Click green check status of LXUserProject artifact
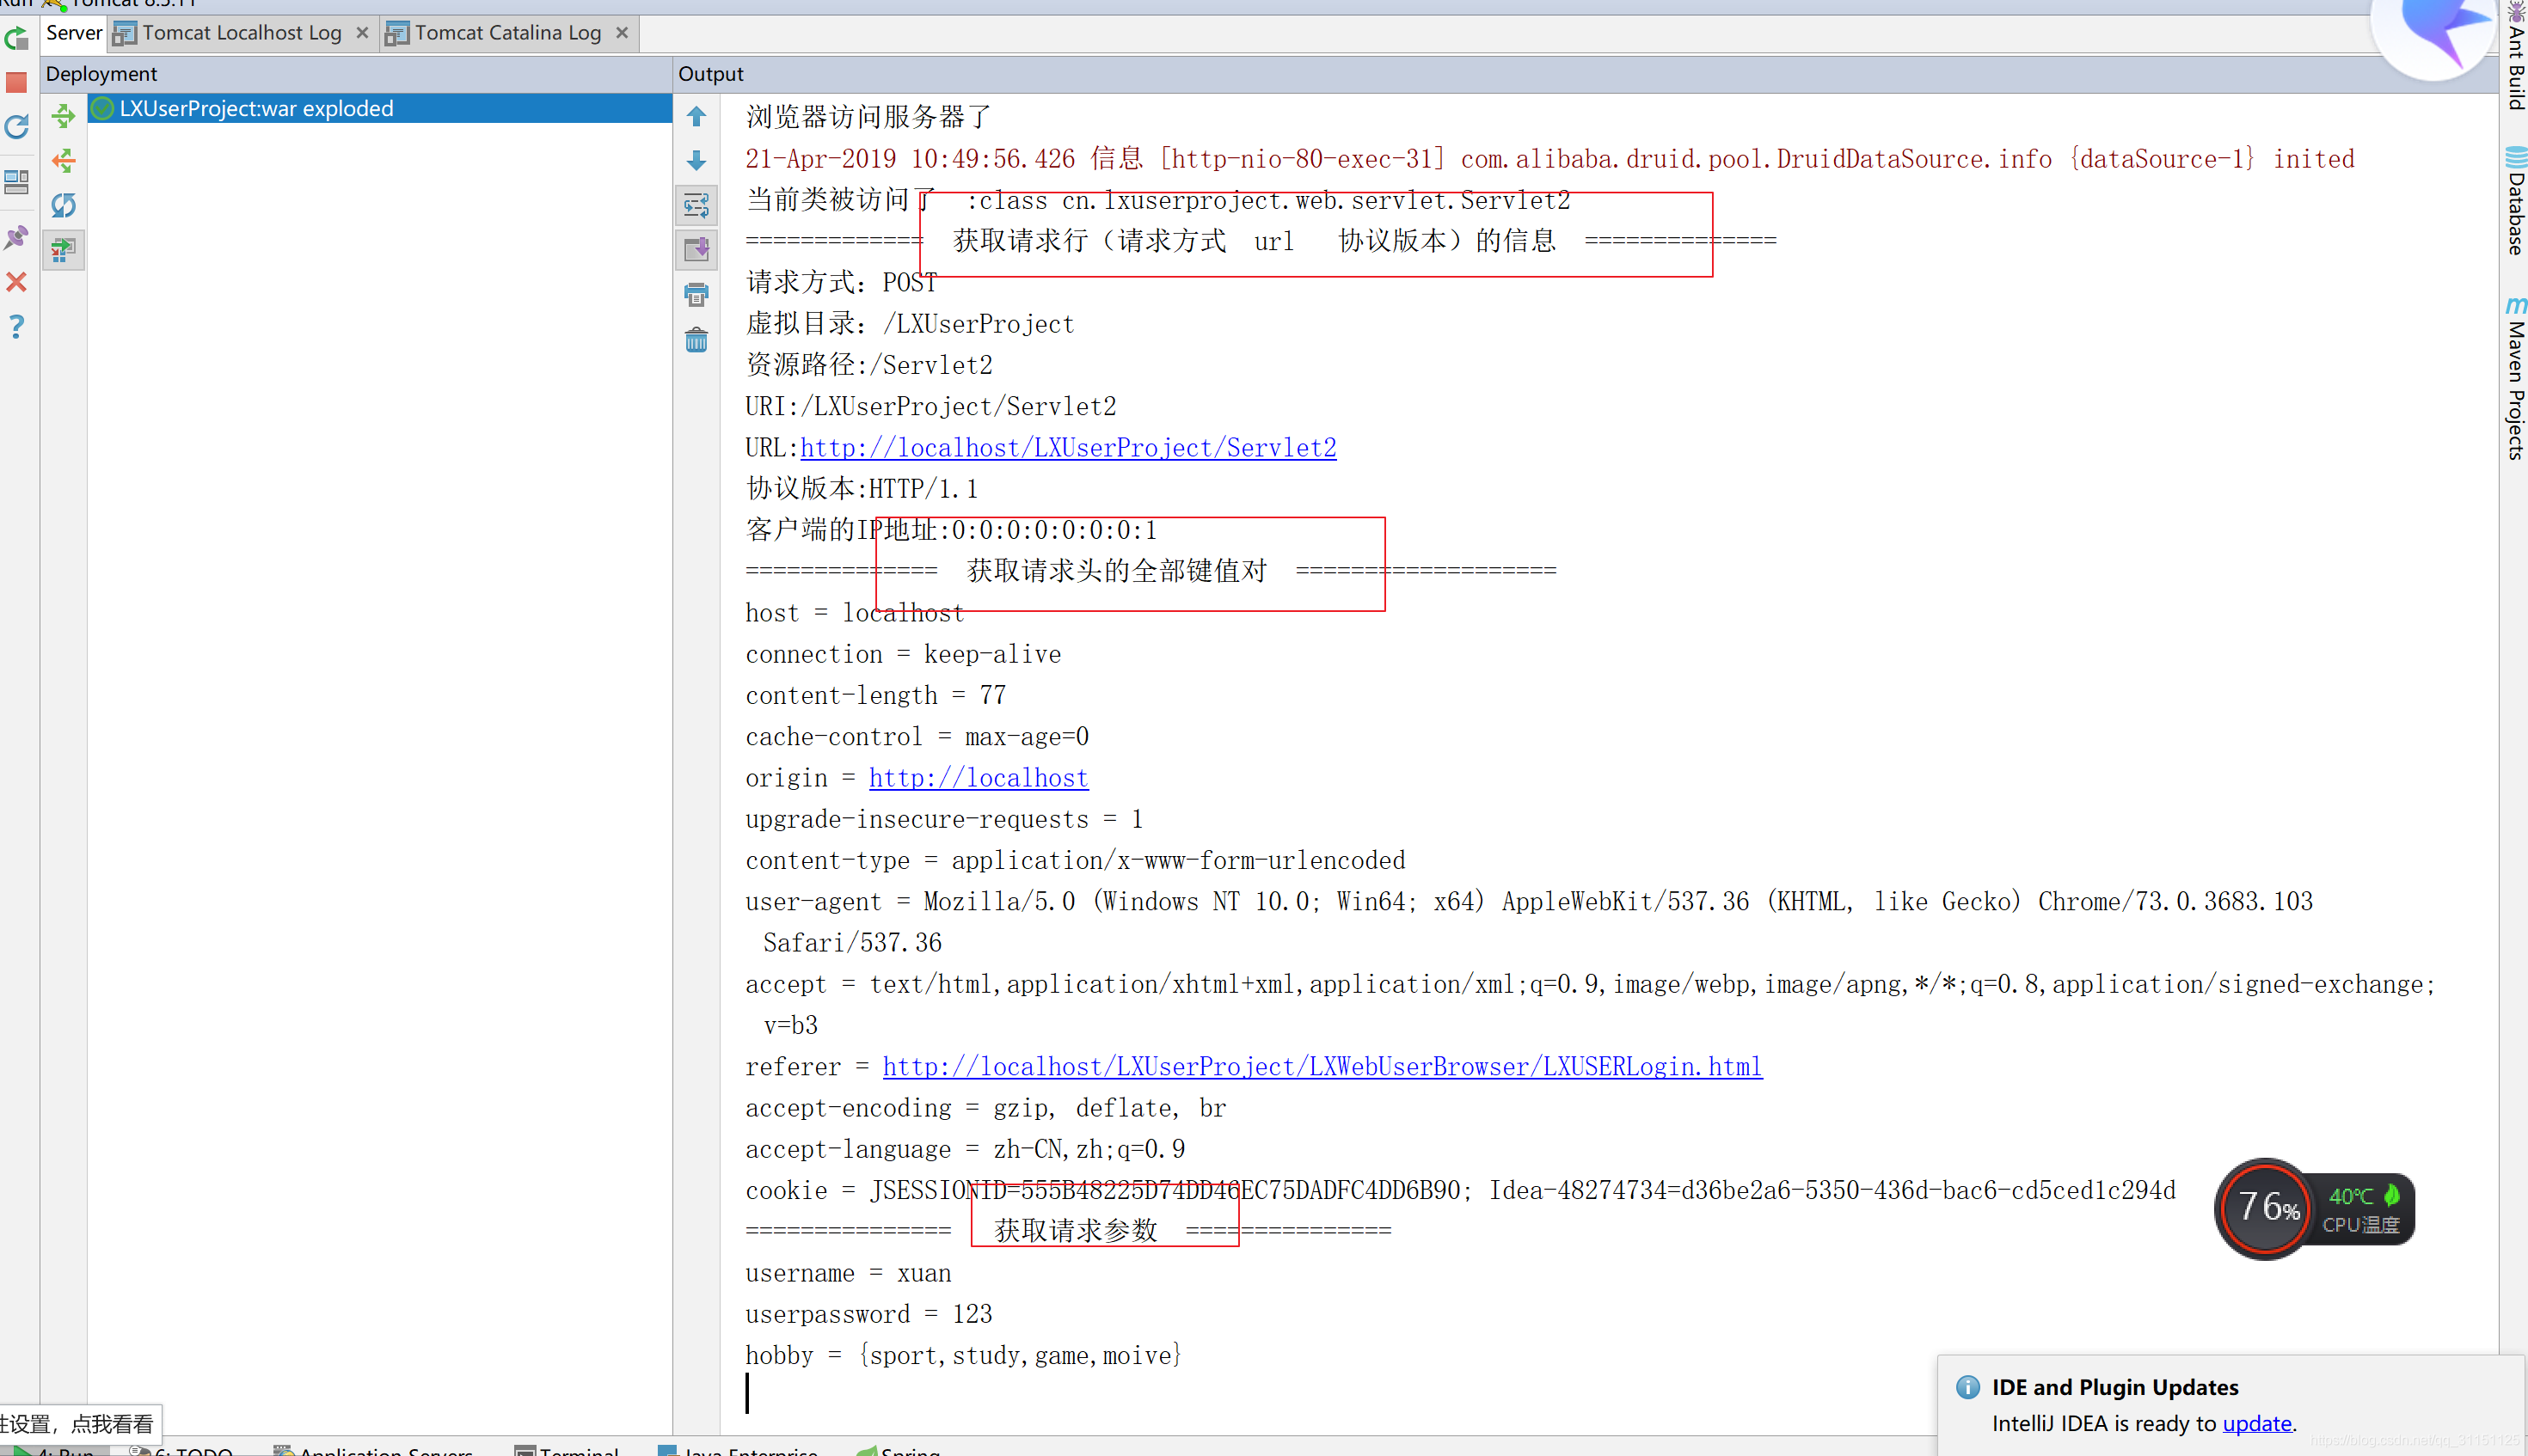The height and width of the screenshot is (1456, 2528). click(102, 108)
